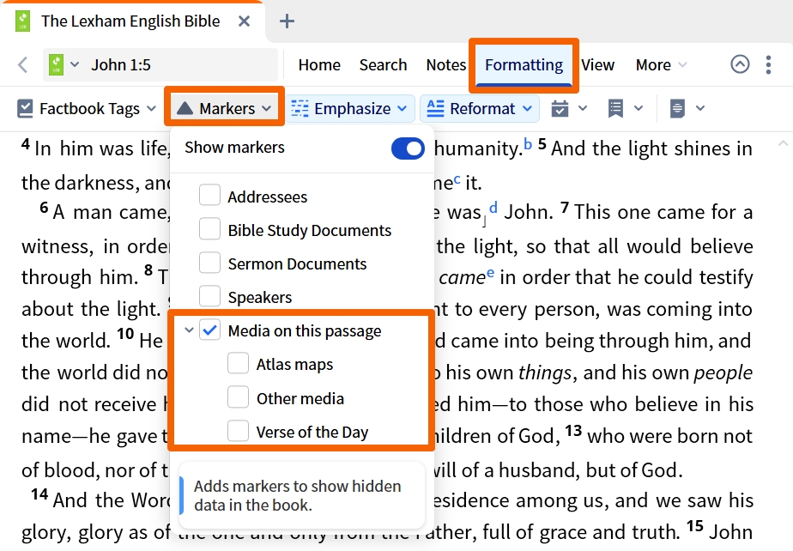The width and height of the screenshot is (793, 551).
Task: Open the Home tab
Action: (319, 64)
